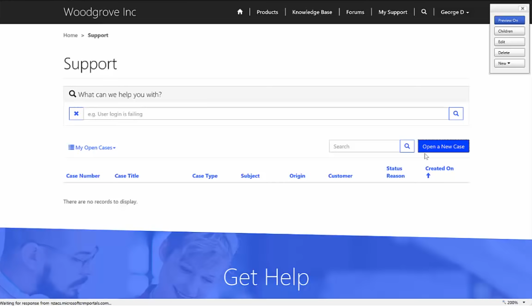This screenshot has width=532, height=308.
Task: Expand George D user menu
Action: pos(454,12)
